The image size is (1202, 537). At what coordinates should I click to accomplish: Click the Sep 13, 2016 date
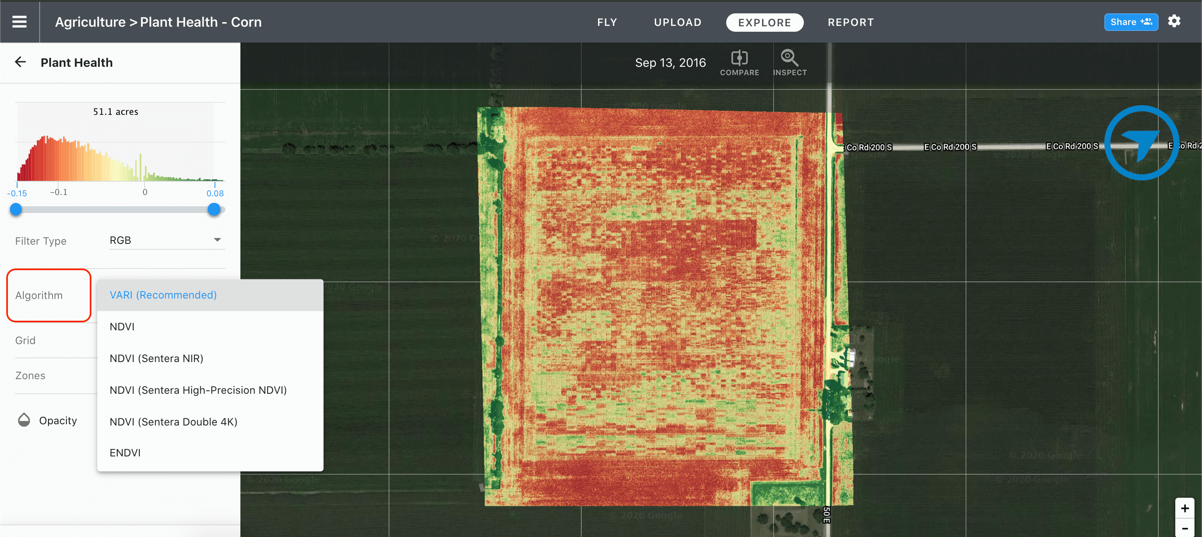coord(670,63)
